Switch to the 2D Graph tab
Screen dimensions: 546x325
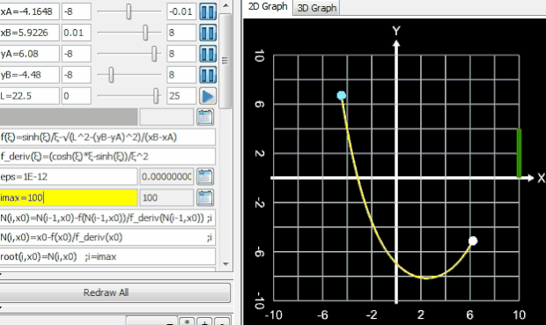click(268, 7)
